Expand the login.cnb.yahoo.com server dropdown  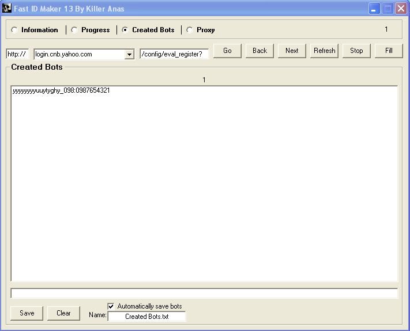tap(130, 54)
